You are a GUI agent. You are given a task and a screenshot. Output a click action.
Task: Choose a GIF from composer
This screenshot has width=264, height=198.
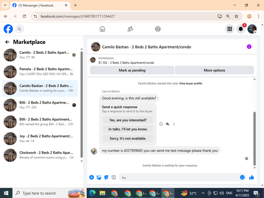pyautogui.click(x=114, y=177)
